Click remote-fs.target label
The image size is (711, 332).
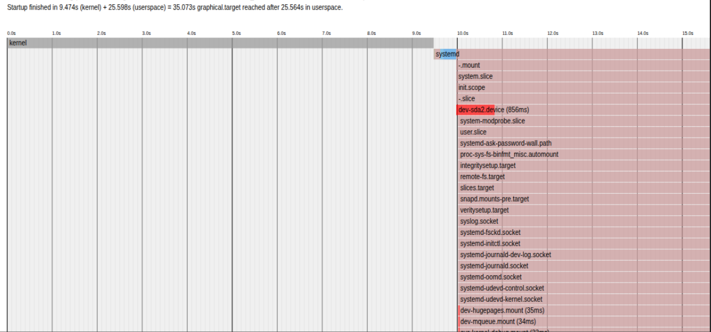(482, 177)
